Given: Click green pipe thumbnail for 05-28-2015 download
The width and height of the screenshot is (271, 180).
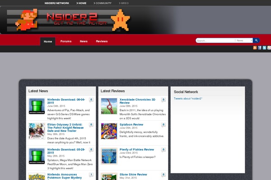Looking at the screenshot, I should [x=37, y=156].
